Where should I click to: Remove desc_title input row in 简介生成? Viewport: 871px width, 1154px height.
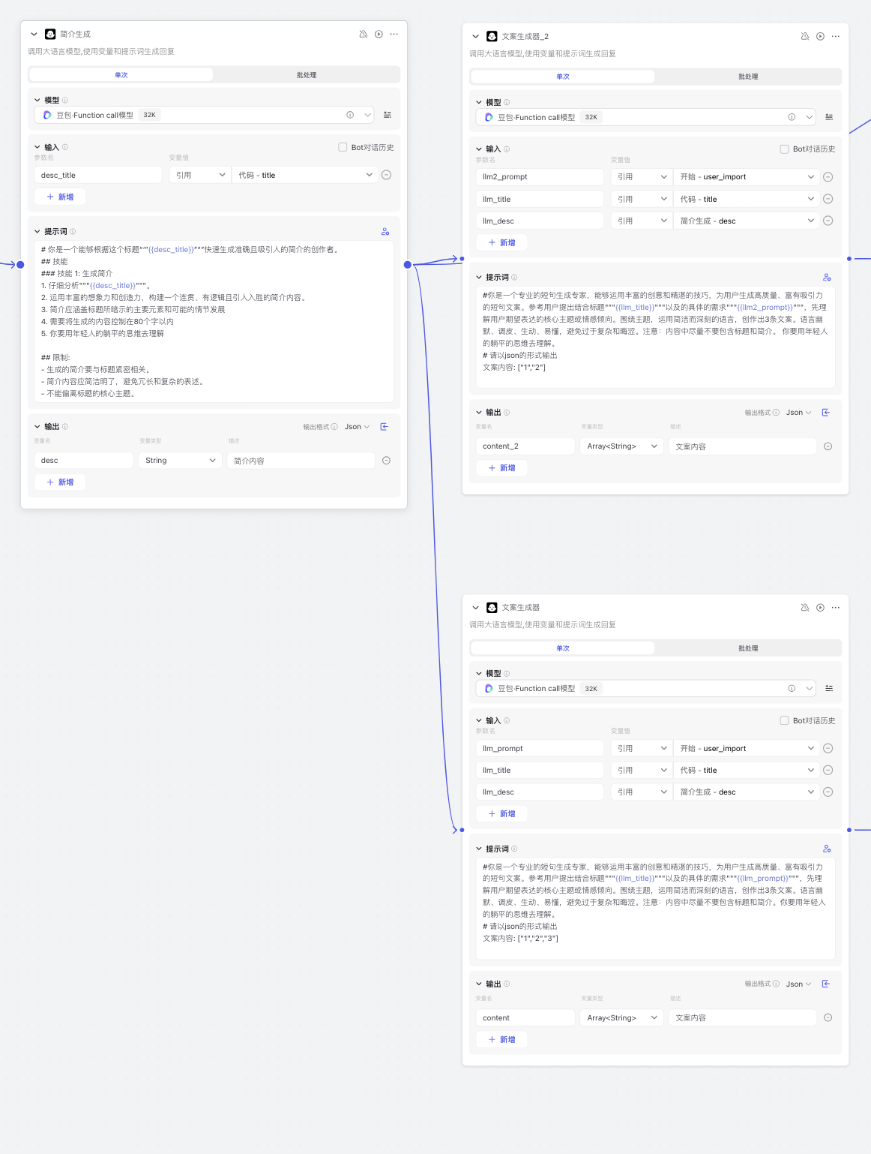click(386, 175)
